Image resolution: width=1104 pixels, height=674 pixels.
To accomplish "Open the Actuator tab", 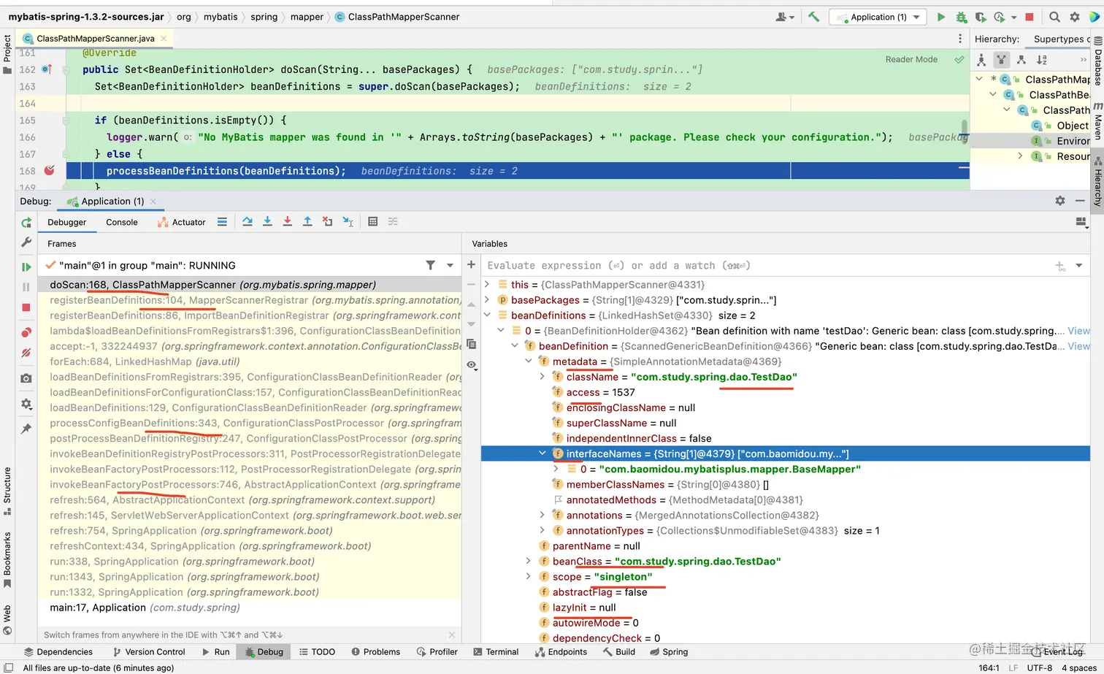I will click(182, 222).
